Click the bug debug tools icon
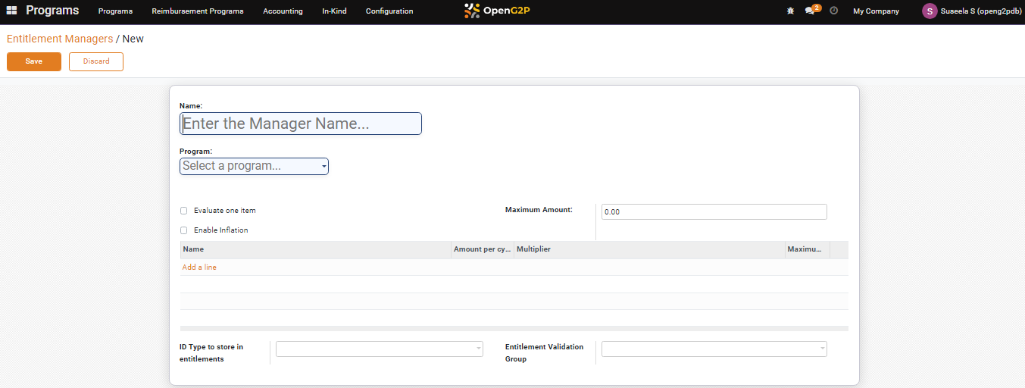 790,11
